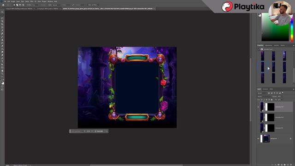The width and height of the screenshot is (295, 166).
Task: Open the Image menu
Action: coord(13,1)
